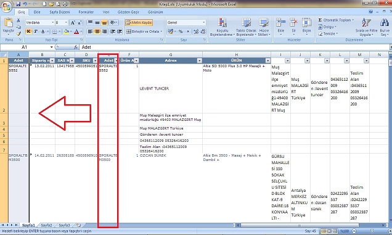The width and height of the screenshot is (392, 235).
Task: Switch to the Sayfa2 sheet tab
Action: point(46,225)
